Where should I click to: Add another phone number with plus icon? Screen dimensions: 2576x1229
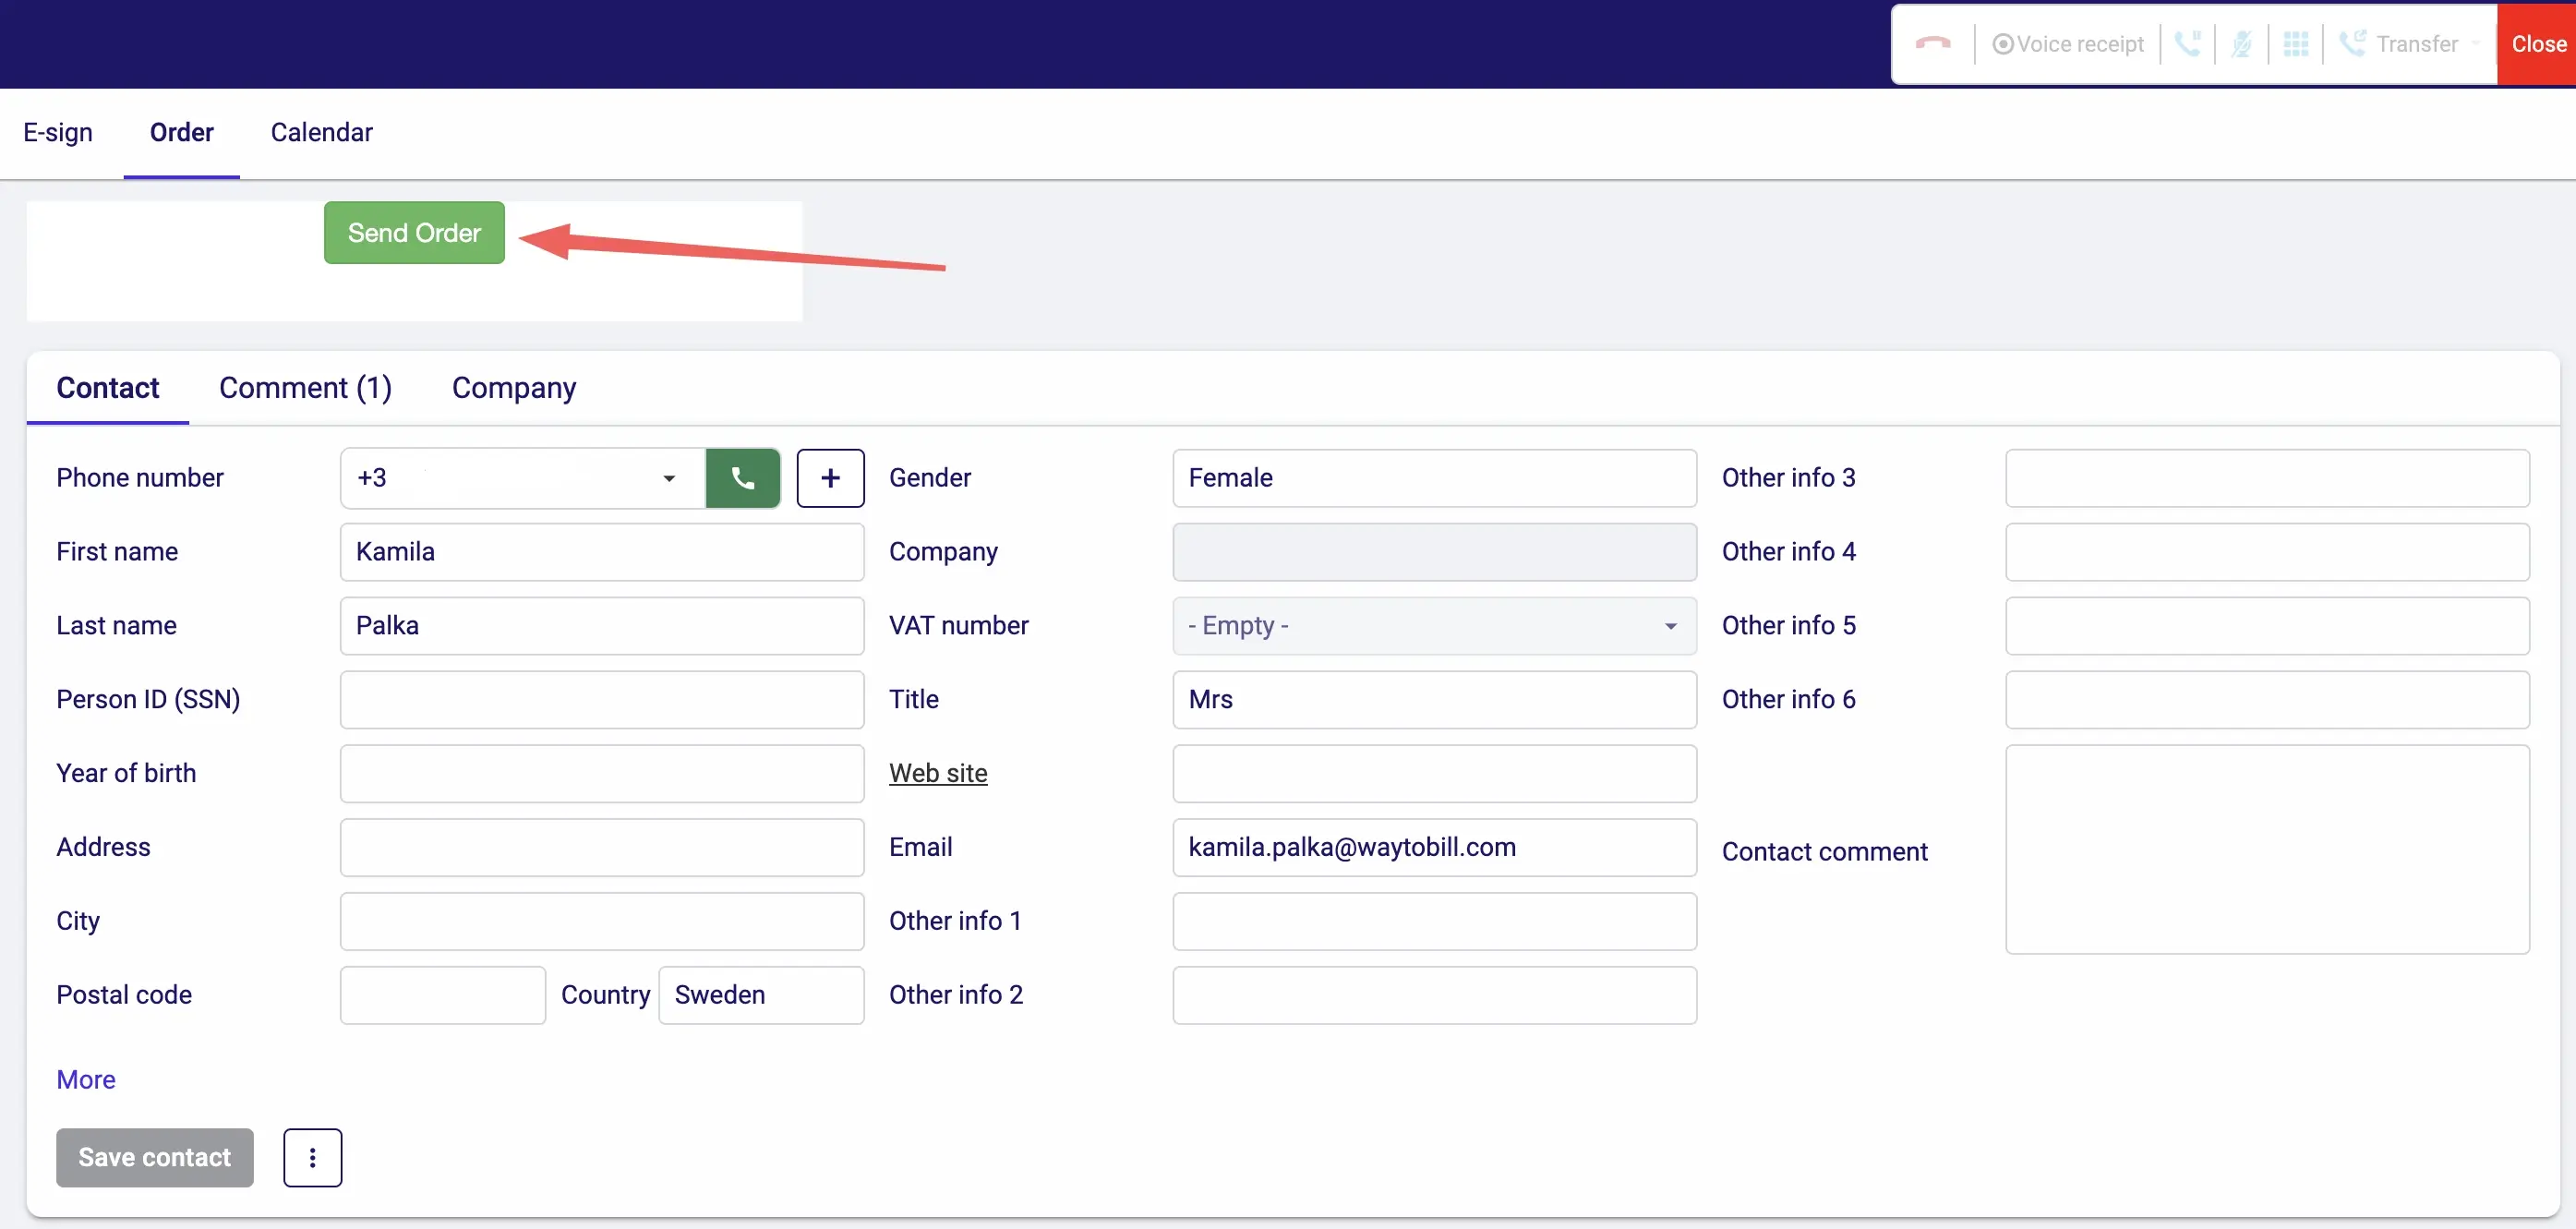pyautogui.click(x=830, y=477)
